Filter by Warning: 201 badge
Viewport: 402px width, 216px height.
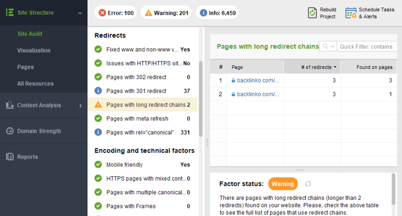(166, 13)
